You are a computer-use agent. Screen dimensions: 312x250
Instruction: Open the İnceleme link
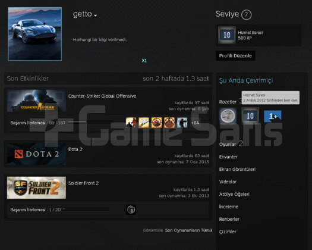pos(228,207)
